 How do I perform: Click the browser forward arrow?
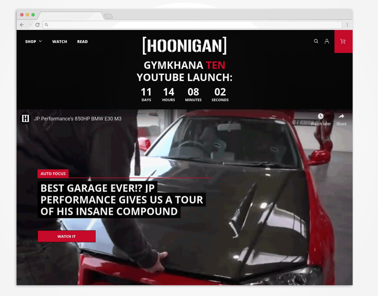click(30, 25)
